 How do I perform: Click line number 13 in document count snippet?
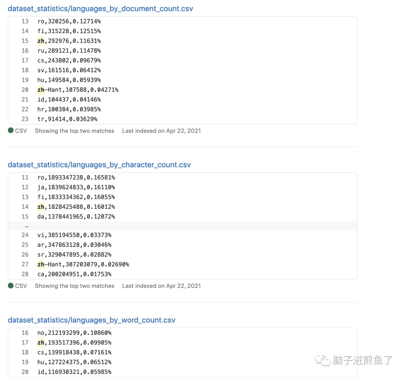(25, 21)
